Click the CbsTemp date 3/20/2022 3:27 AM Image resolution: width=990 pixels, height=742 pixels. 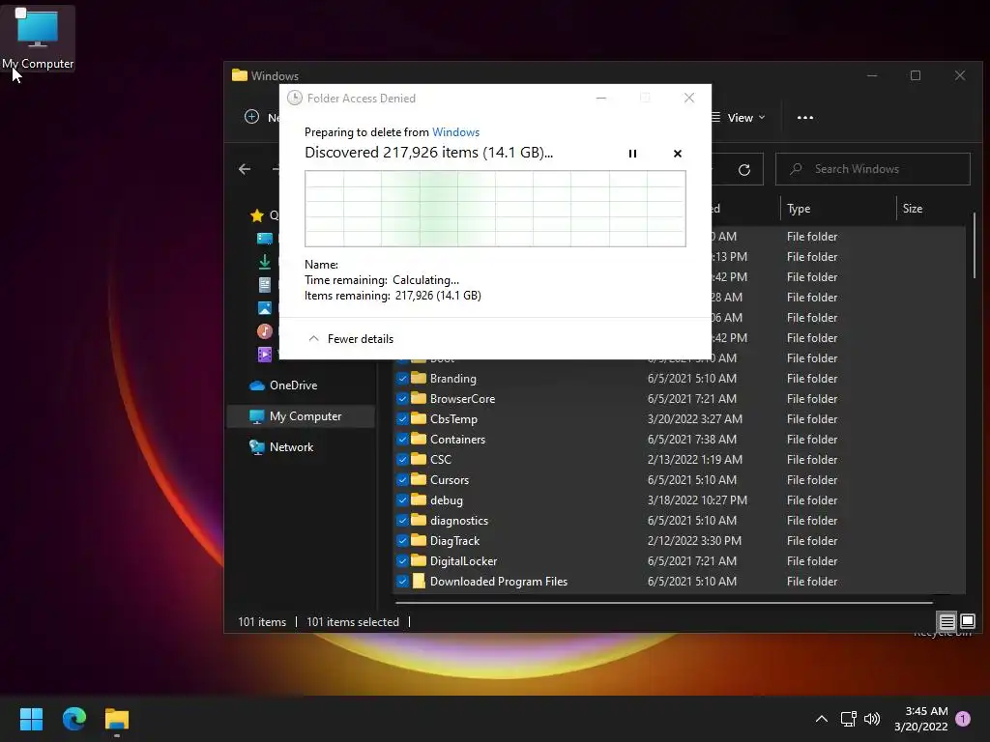[x=694, y=419]
